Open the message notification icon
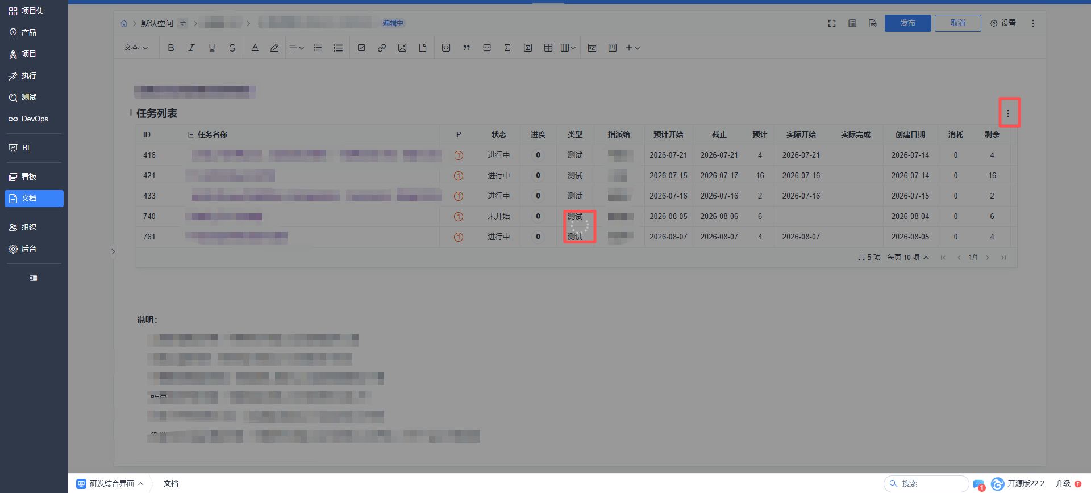This screenshot has height=493, width=1091. [978, 484]
